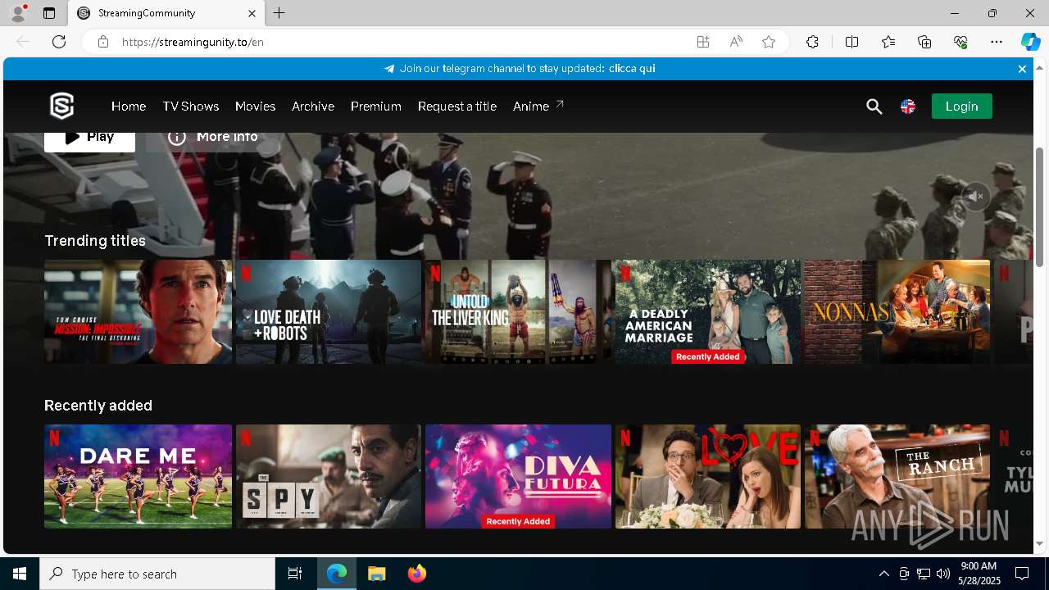
Task: Open The Spy thumbnail
Action: pyautogui.click(x=329, y=476)
